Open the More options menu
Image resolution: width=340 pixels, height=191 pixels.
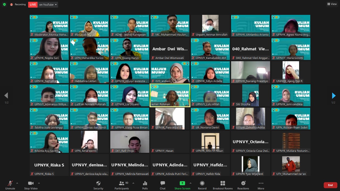261,185
